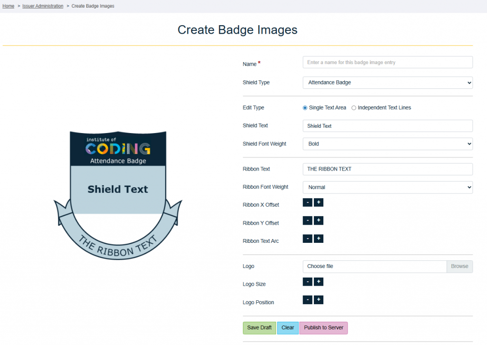Open the Shield Type dropdown
The height and width of the screenshot is (345, 487).
point(387,82)
